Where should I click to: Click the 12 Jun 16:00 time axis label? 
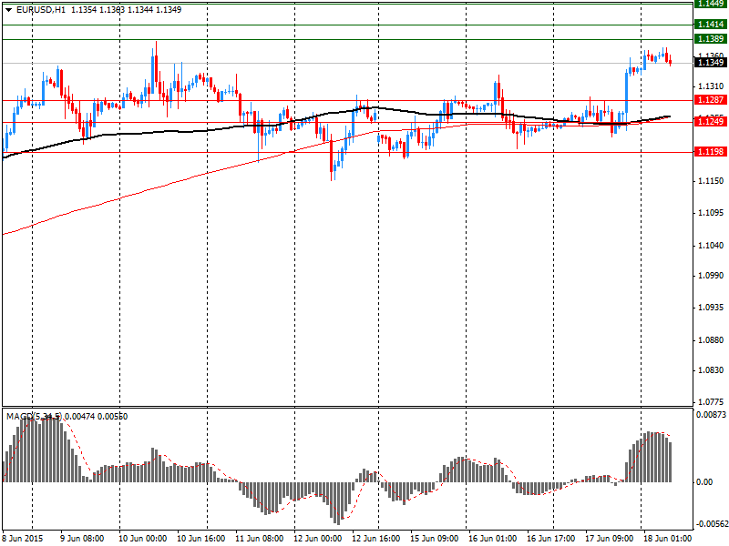click(x=375, y=539)
